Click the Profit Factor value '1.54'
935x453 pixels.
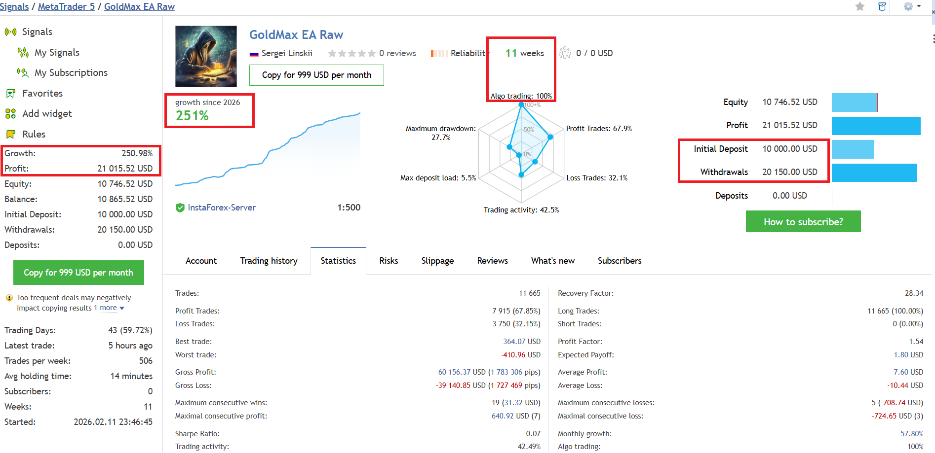pyautogui.click(x=916, y=342)
